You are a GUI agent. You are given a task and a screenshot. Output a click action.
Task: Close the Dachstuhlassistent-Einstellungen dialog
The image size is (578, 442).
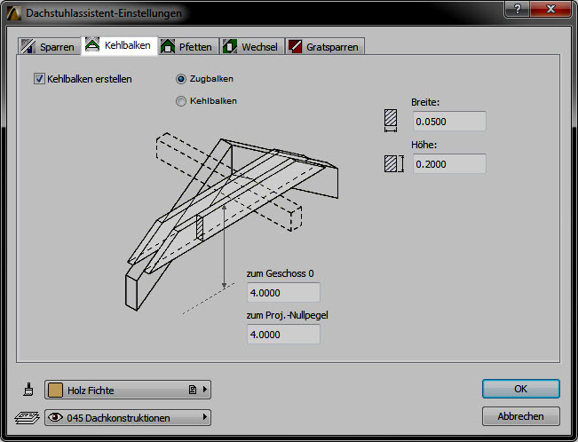(x=550, y=9)
